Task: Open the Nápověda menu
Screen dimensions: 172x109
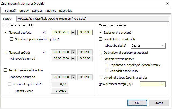Action: [x=65, y=11]
